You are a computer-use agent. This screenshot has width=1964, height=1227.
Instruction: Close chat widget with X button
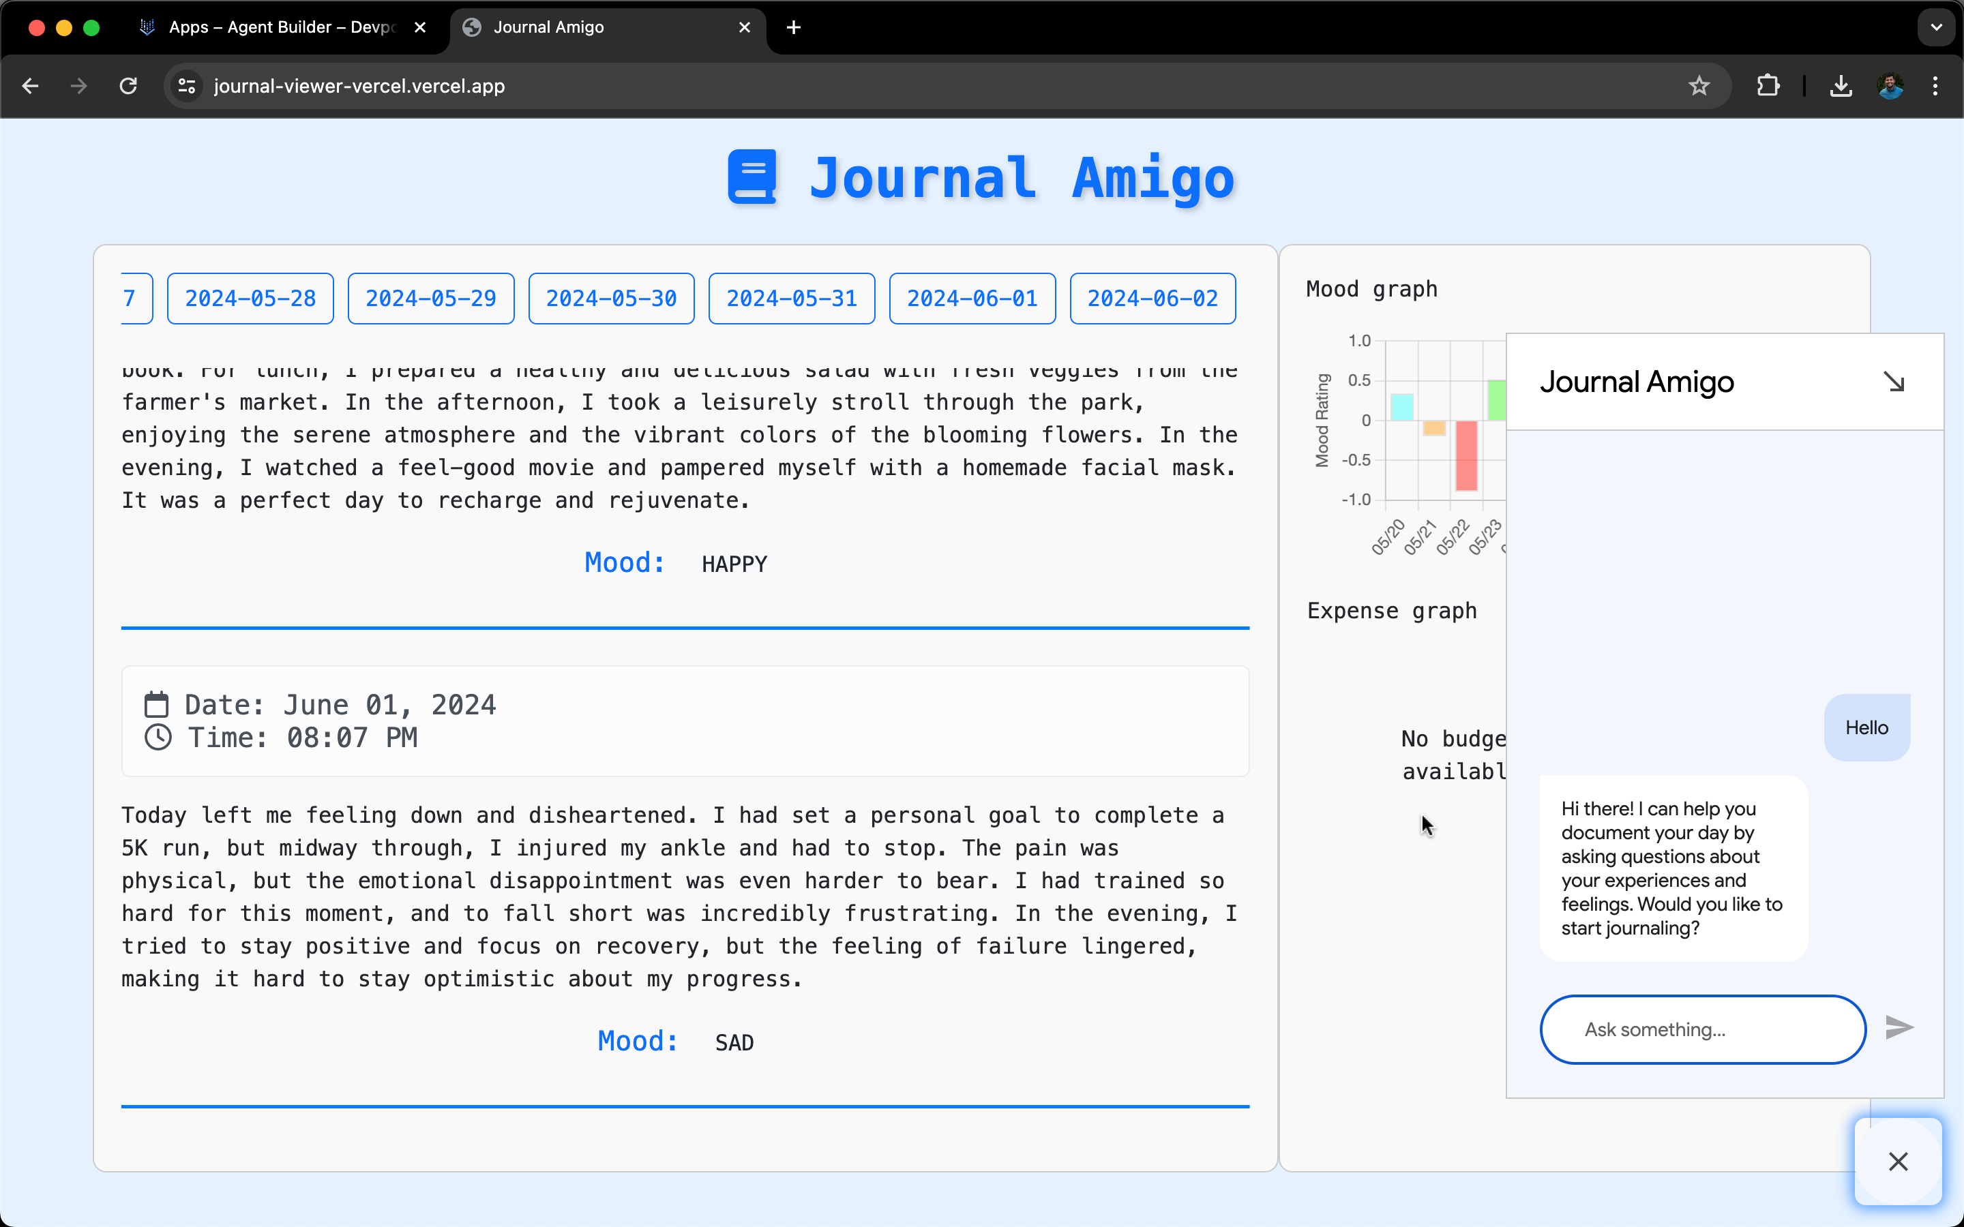point(1897,1162)
